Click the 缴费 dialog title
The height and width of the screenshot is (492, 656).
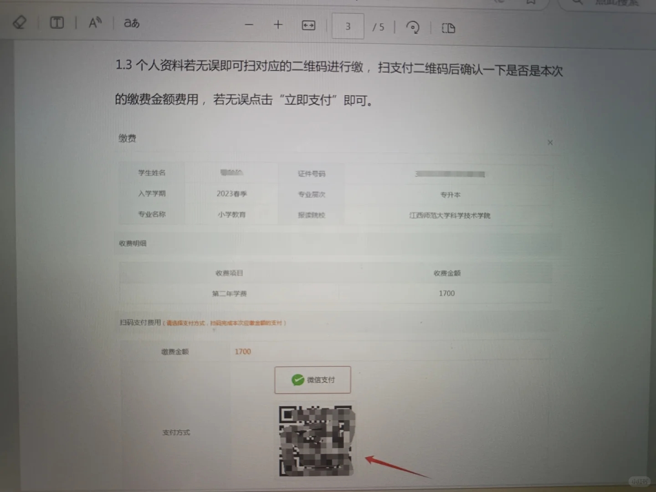pos(127,138)
